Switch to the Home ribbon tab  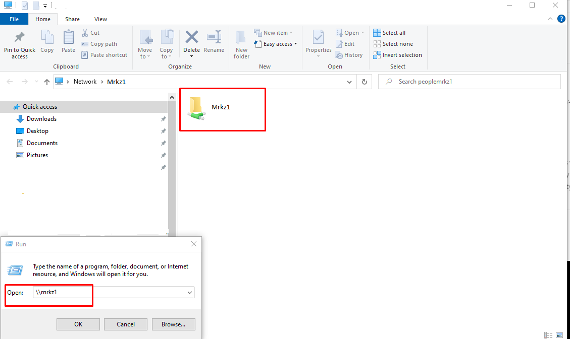43,19
